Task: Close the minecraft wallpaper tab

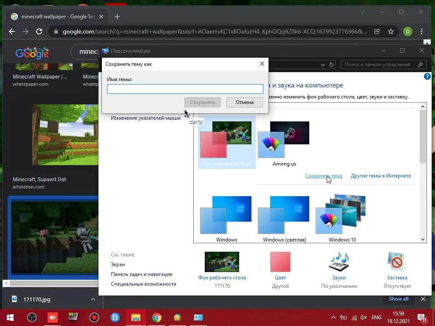Action: click(101, 17)
